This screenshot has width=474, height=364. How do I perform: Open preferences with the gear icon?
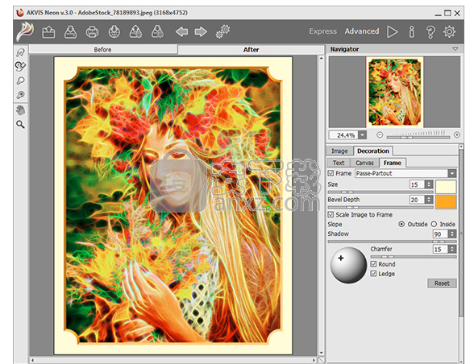(x=450, y=31)
